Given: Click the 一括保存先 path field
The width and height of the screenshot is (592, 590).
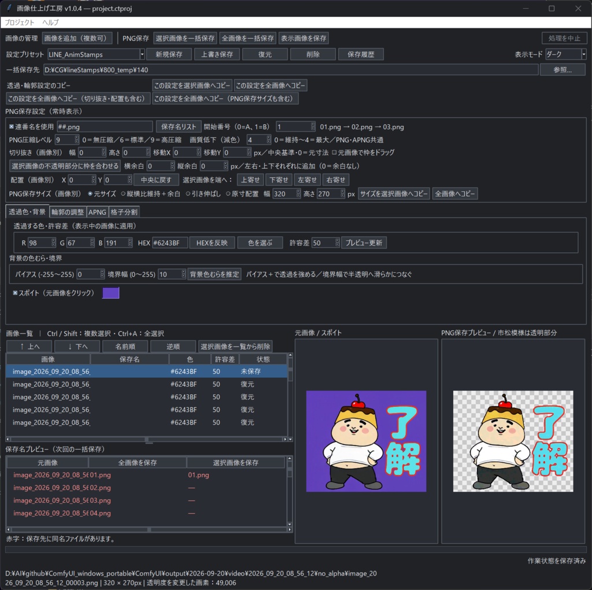Looking at the screenshot, I should [291, 70].
